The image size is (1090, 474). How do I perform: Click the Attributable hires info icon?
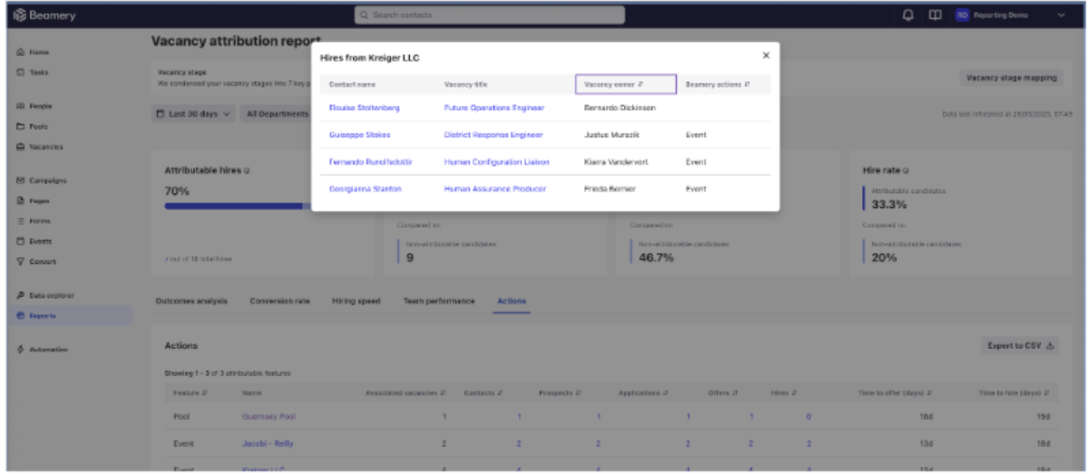pos(247,170)
